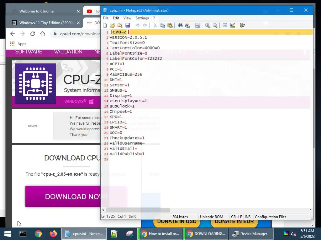321x240 pixels.
Task: Open the File menu in Notepad2
Action: [106, 18]
